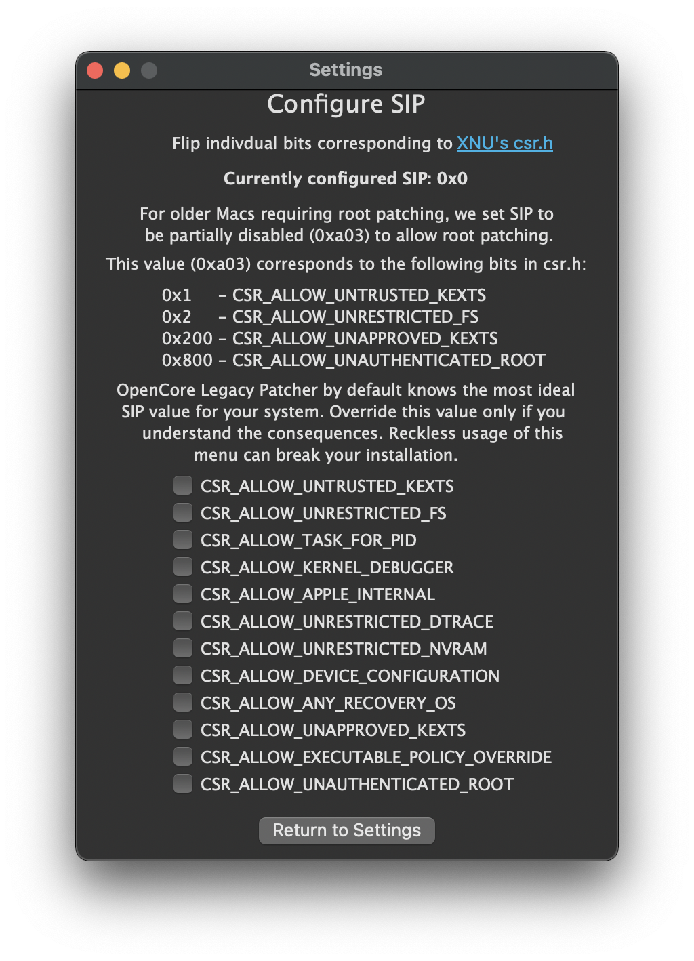
Task: Tick CSR_ALLOW_UNAUTHENTICATED_ROOT checkbox
Action: pos(183,784)
